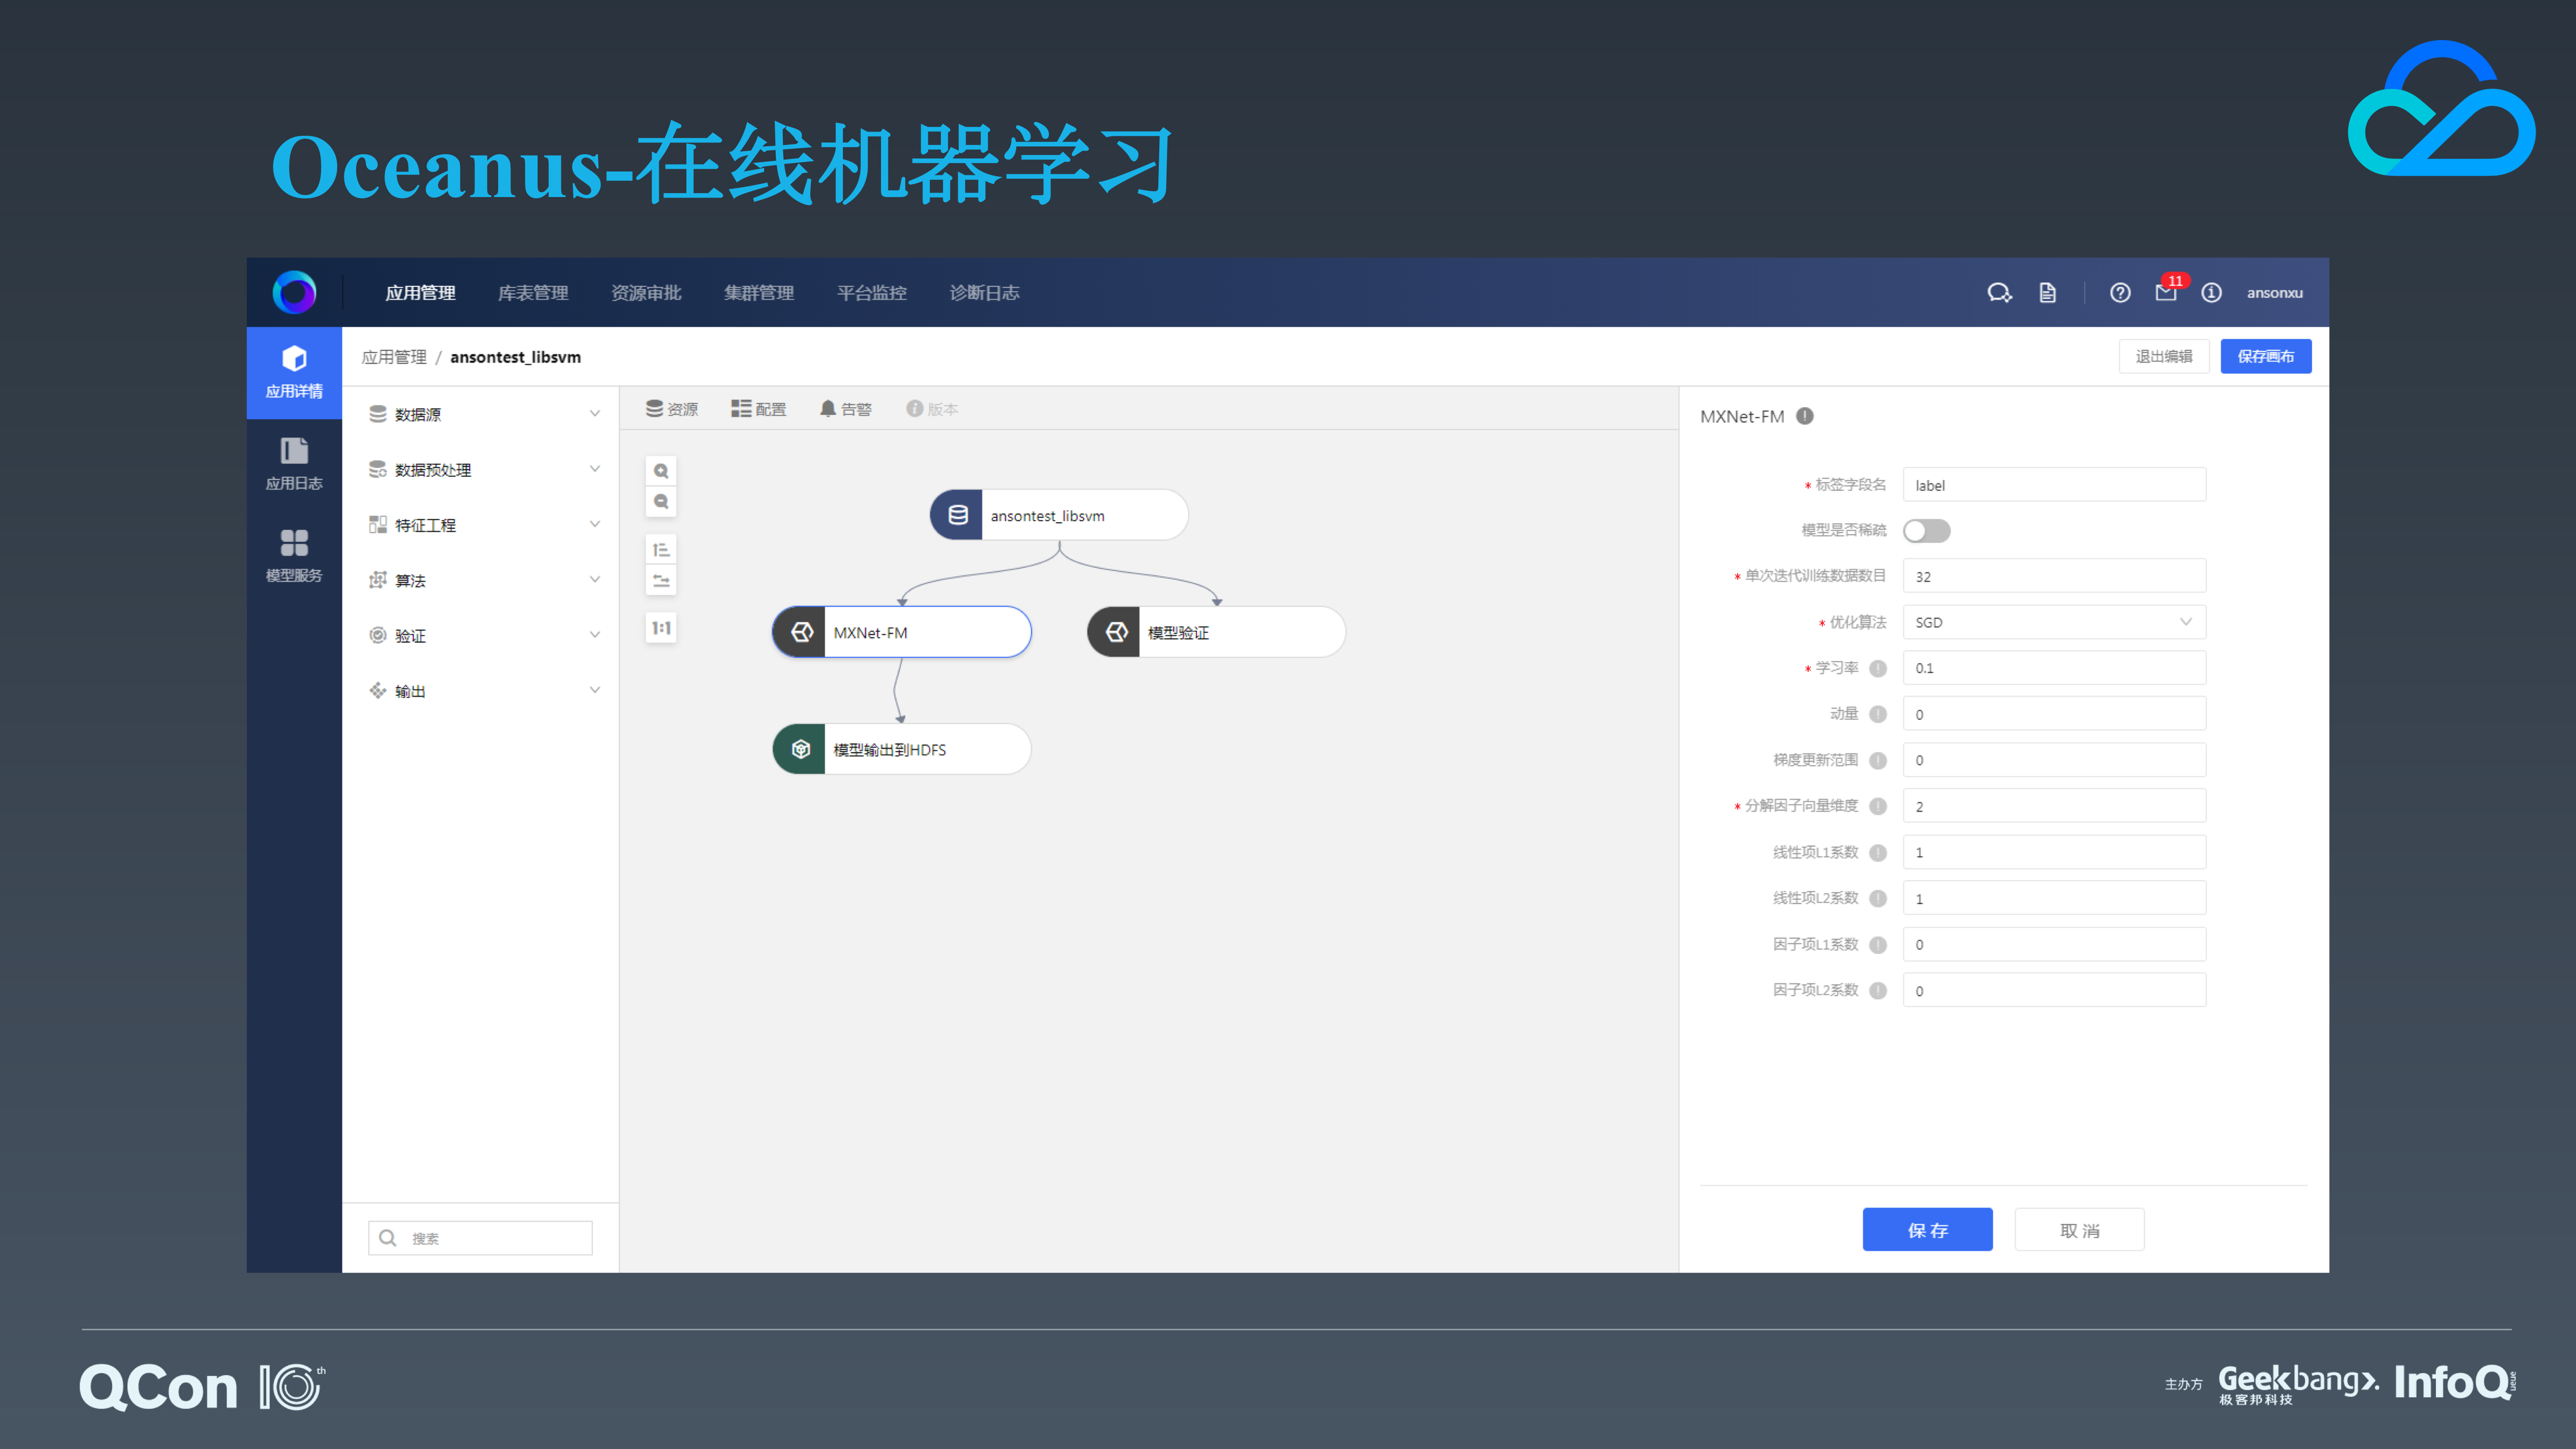The width and height of the screenshot is (2576, 1449).
Task: Open 应用日志 in the sidebar
Action: pyautogui.click(x=294, y=464)
